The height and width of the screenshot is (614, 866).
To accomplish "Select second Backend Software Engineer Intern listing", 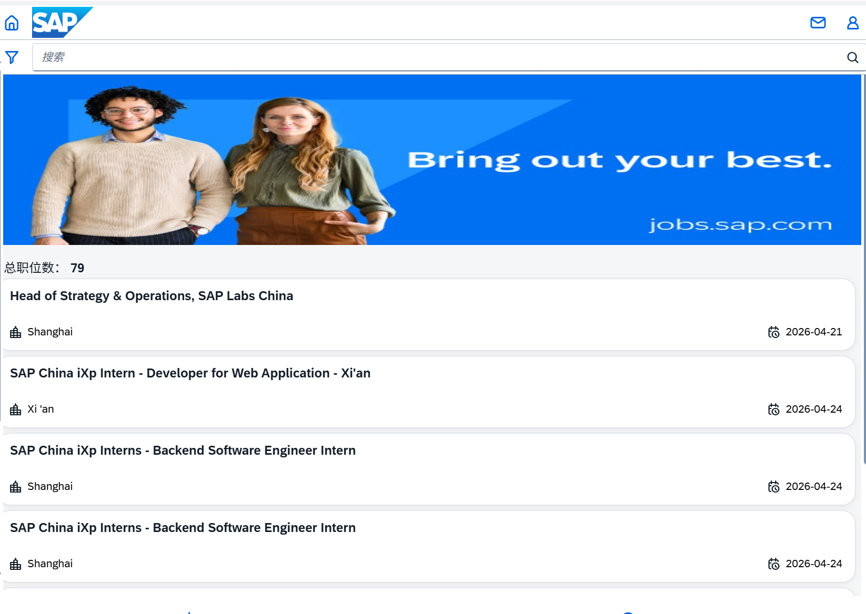I will coord(183,528).
